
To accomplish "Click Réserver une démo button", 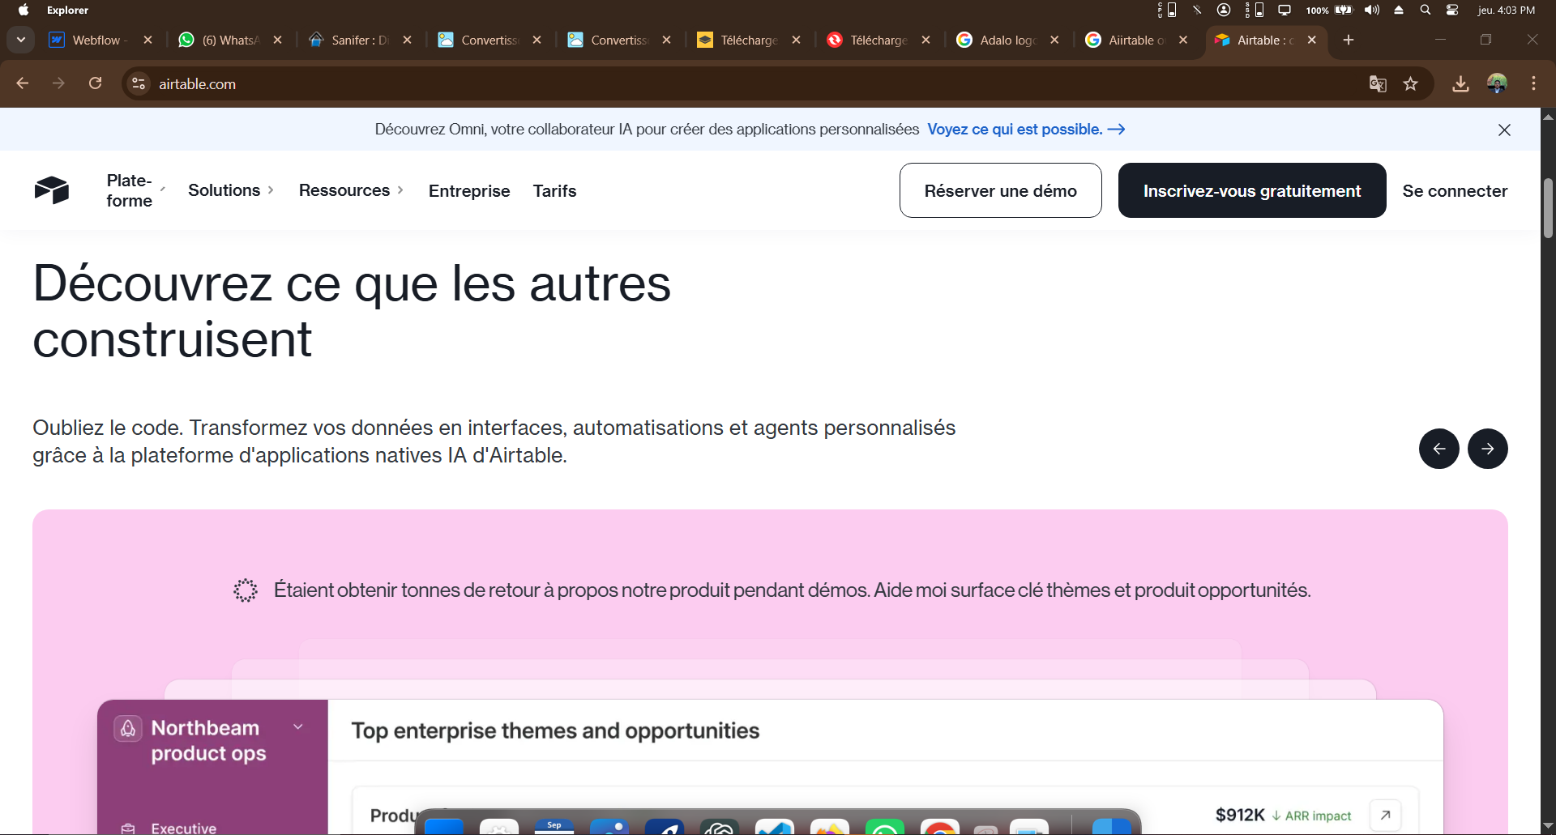I will [1001, 190].
